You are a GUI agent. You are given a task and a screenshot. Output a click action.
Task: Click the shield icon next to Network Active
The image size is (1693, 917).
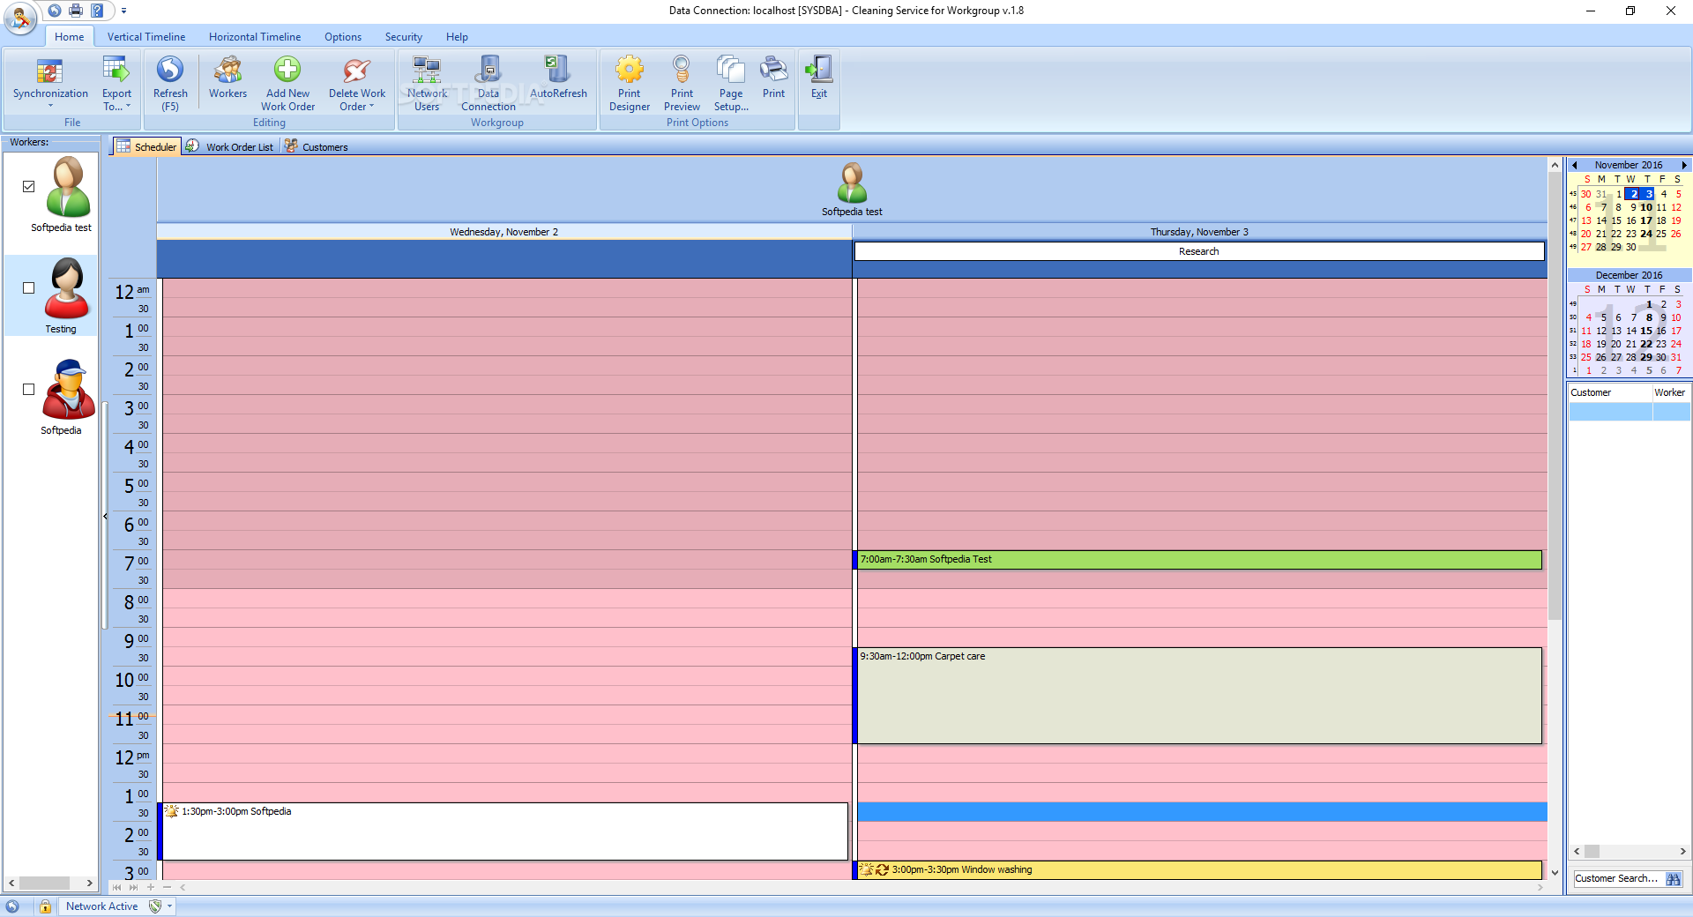pyautogui.click(x=155, y=906)
